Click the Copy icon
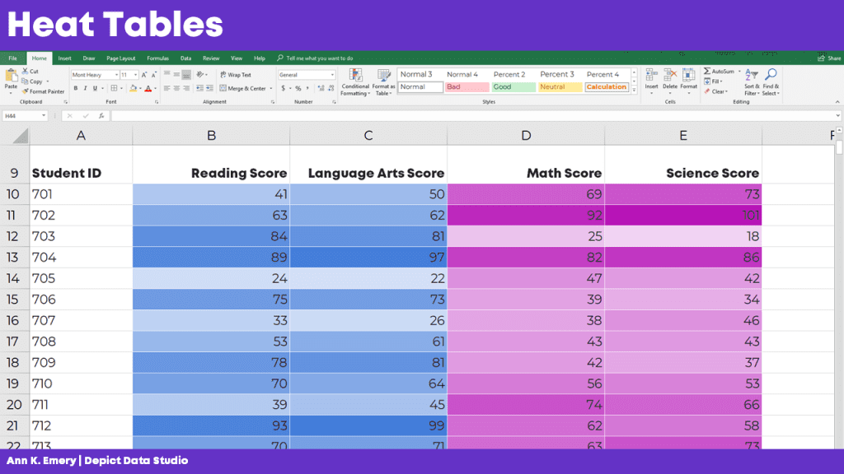Image resolution: width=844 pixels, height=474 pixels. [x=25, y=81]
